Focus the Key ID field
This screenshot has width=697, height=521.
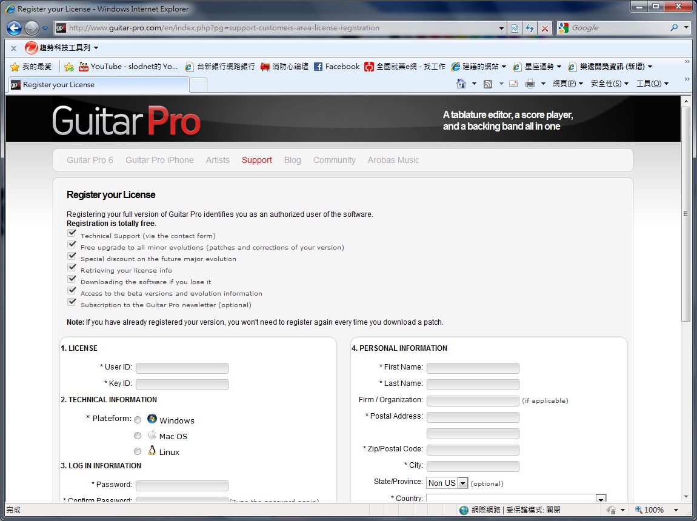click(x=182, y=384)
